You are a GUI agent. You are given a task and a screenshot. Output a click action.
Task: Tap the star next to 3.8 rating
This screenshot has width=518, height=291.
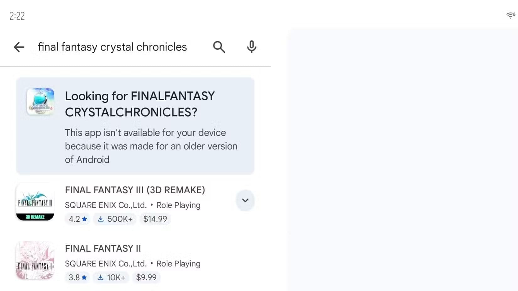tap(84, 277)
